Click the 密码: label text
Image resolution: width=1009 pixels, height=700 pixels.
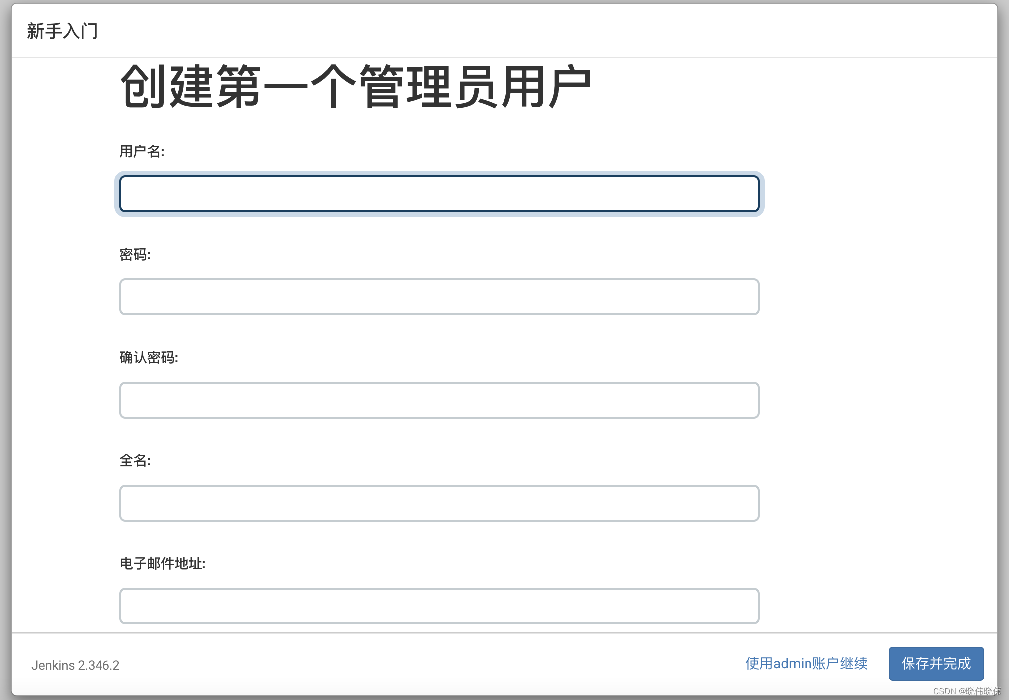tap(135, 255)
